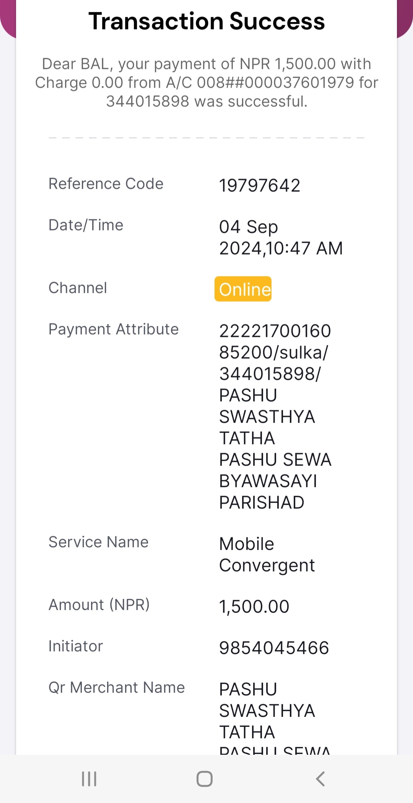Tap the Transaction Success heading
The image size is (413, 803).
coord(206,21)
